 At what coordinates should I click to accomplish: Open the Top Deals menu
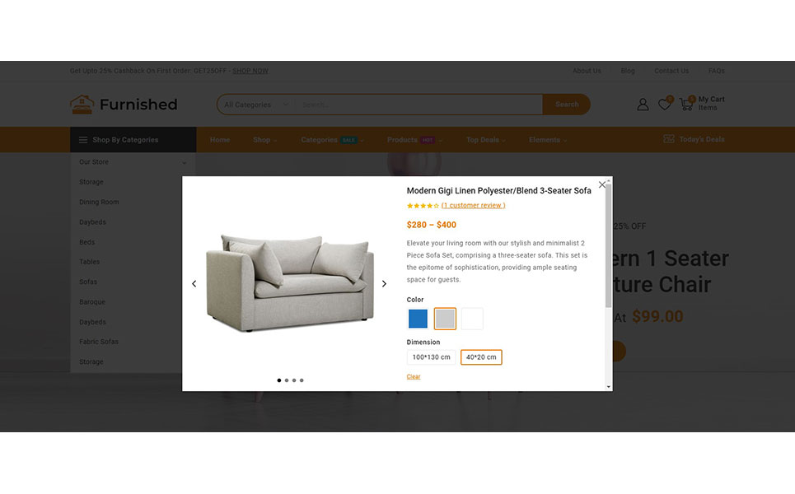(x=486, y=140)
